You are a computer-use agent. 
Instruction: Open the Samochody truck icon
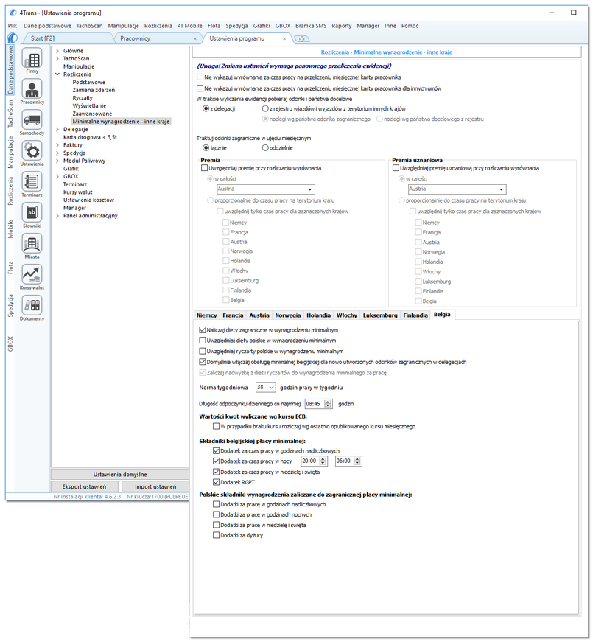32,120
